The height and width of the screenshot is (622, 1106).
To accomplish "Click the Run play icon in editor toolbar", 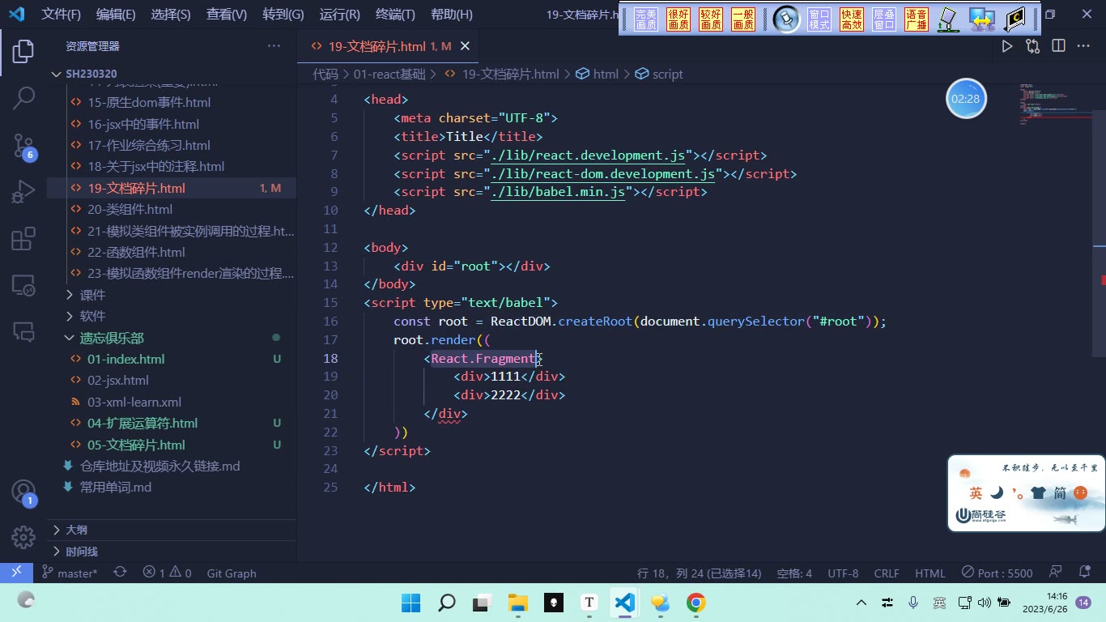I will 1007,46.
